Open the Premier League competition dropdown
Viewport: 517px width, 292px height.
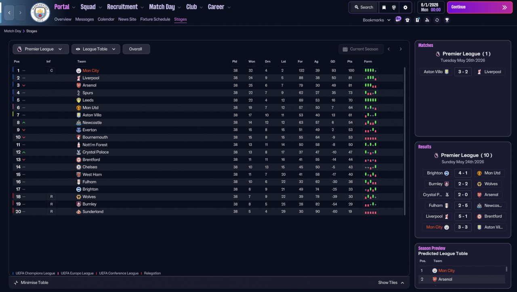tap(40, 49)
